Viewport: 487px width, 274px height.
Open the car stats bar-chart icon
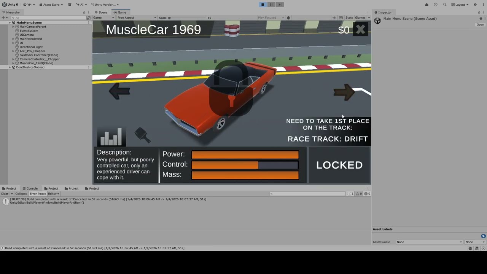(111, 136)
